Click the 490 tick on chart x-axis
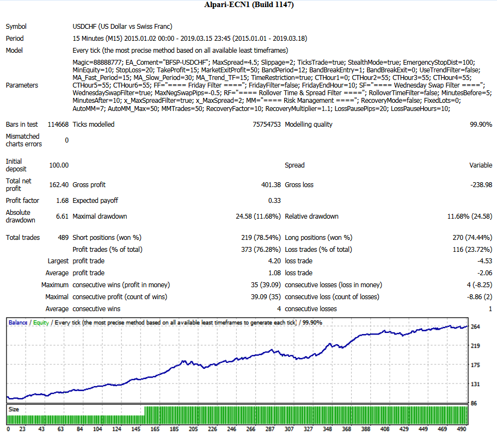This screenshot has height=433, width=497. [x=461, y=429]
